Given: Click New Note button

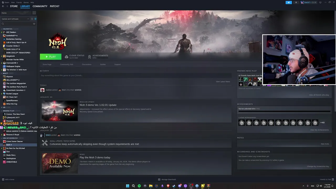Looking at the screenshot, I should [325, 144].
